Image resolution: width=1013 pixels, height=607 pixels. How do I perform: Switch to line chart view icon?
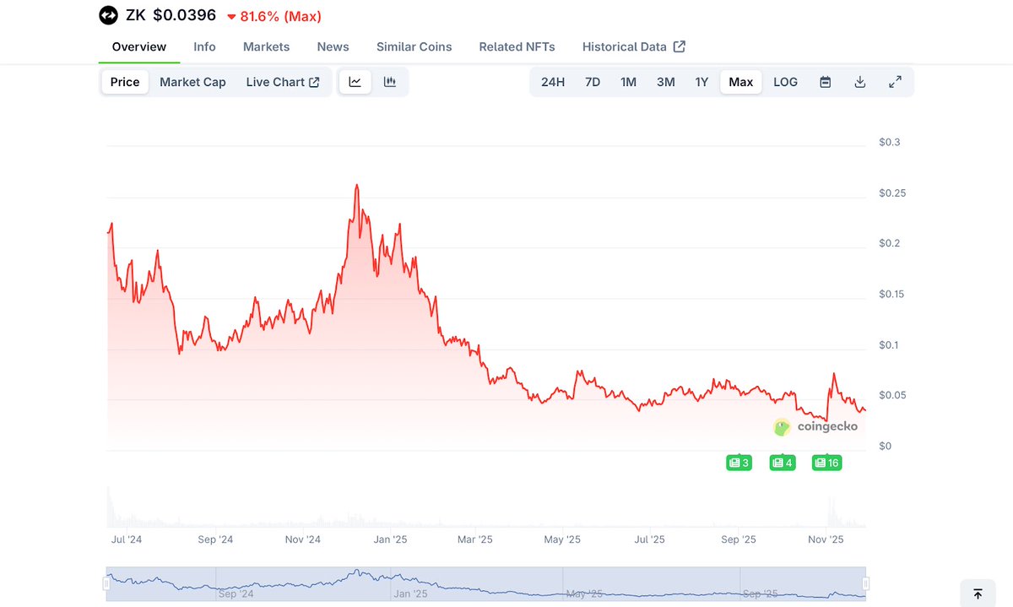(x=355, y=82)
